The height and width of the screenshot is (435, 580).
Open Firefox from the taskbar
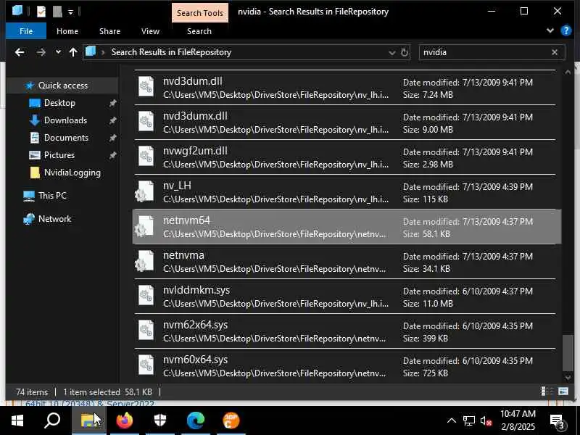pyautogui.click(x=124, y=420)
